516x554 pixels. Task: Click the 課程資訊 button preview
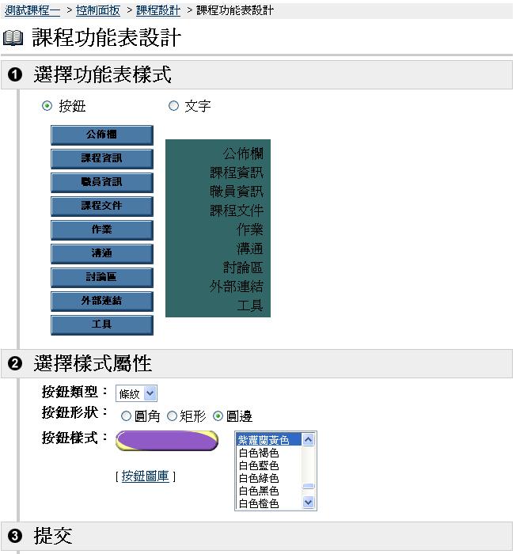pos(101,159)
